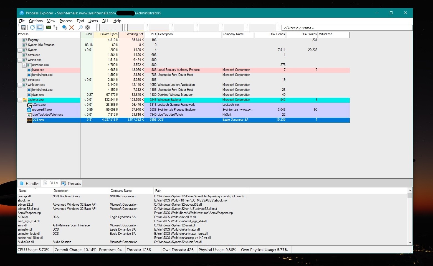
Task: Click the explorer.exe folder icon
Action: pyautogui.click(x=25, y=100)
